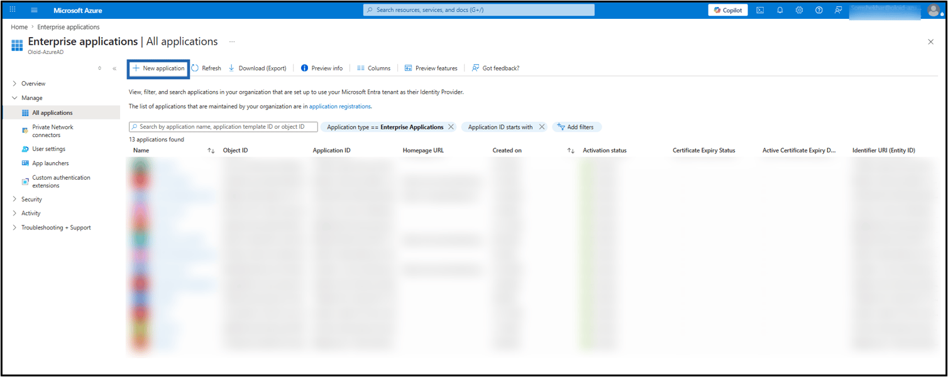This screenshot has height=377, width=948.
Task: Open the ellipsis menu beside page title
Action: pos(232,41)
